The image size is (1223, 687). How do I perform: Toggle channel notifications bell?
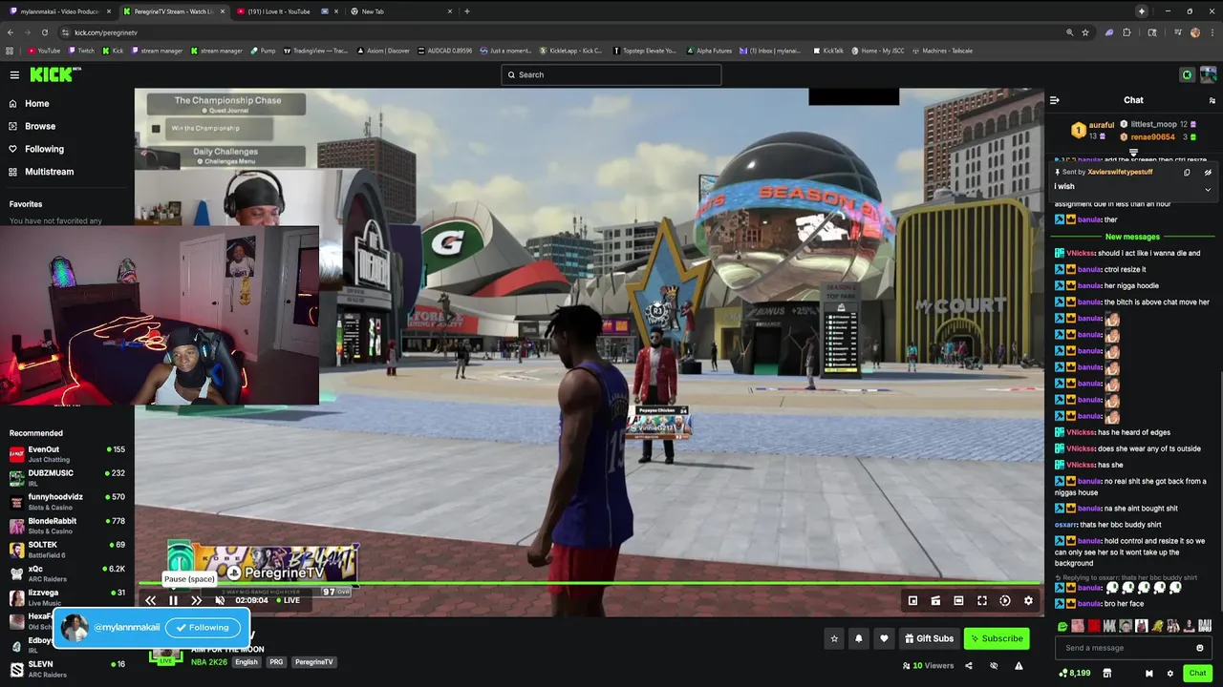[x=859, y=638]
